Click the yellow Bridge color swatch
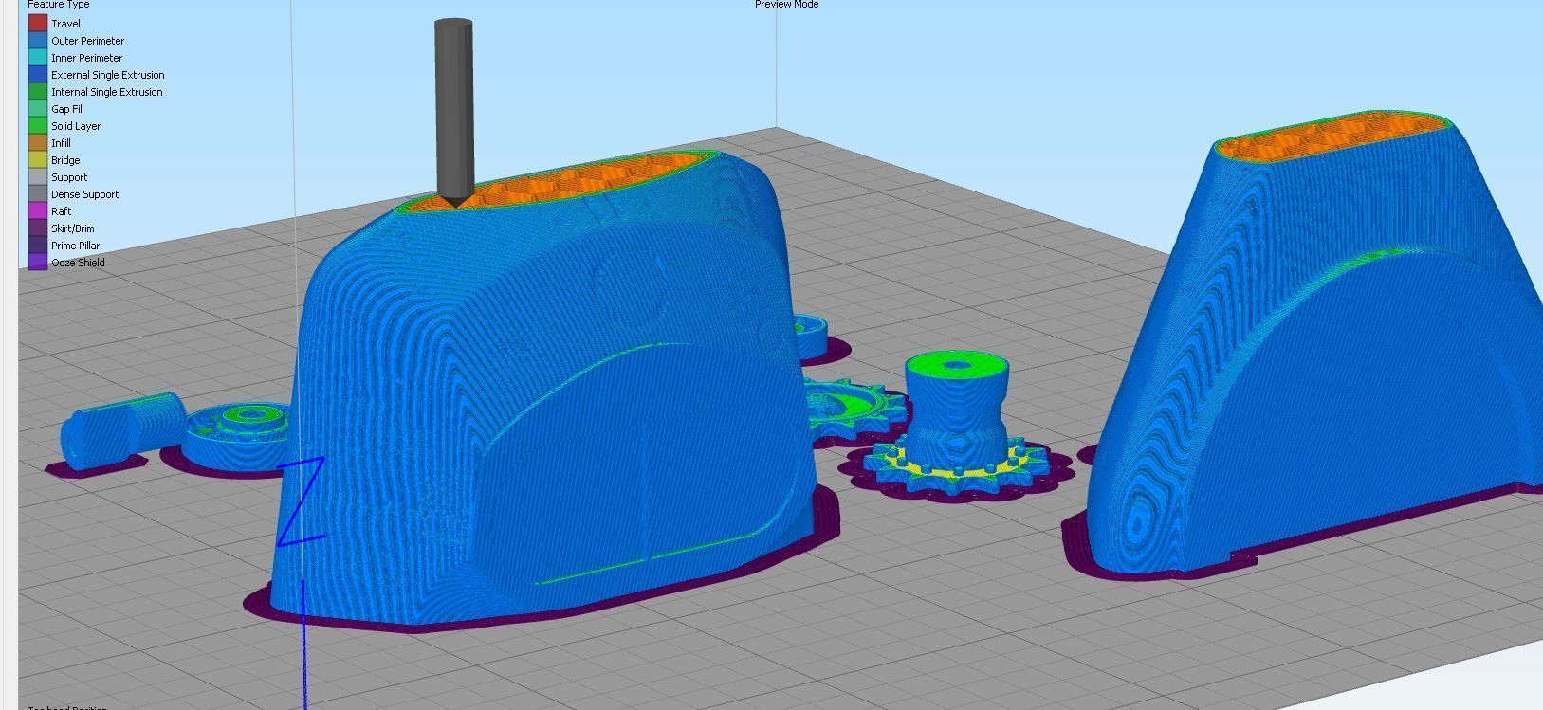 [x=38, y=159]
